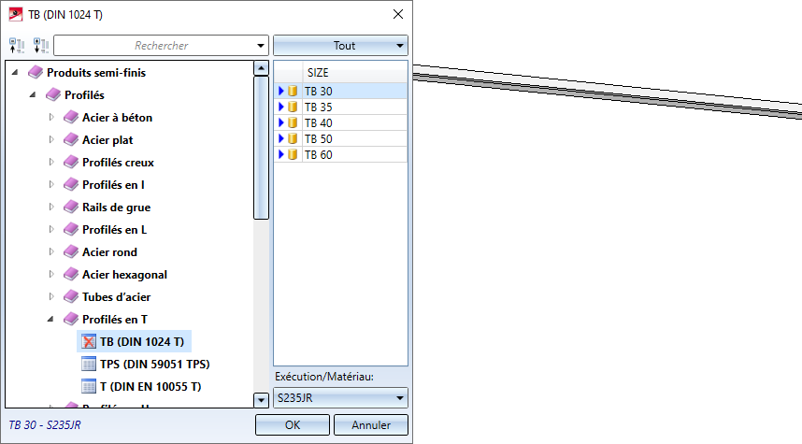
Task: Click the SIZE column header
Action: [x=355, y=73]
